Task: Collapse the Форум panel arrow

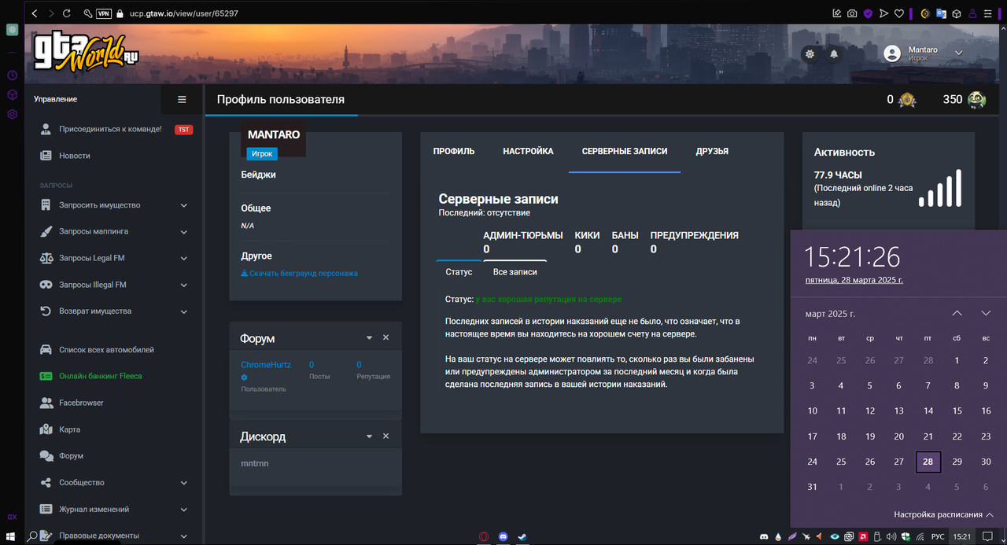Action: [x=369, y=337]
